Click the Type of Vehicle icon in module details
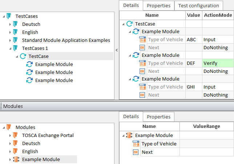 136,144
